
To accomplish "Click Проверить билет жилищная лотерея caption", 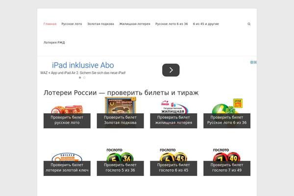I will (x=173, y=121).
